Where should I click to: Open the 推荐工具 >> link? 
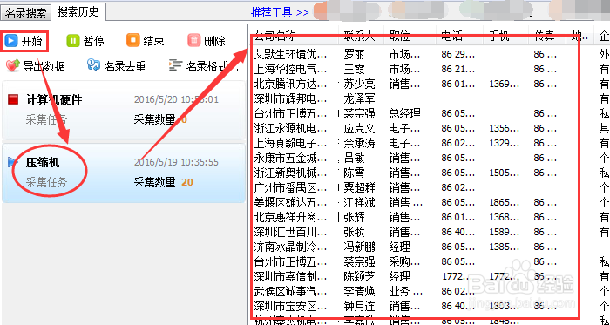(280, 12)
